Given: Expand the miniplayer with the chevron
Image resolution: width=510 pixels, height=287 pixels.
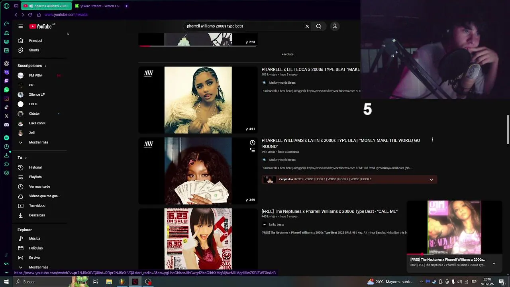Looking at the screenshot, I should (x=494, y=263).
